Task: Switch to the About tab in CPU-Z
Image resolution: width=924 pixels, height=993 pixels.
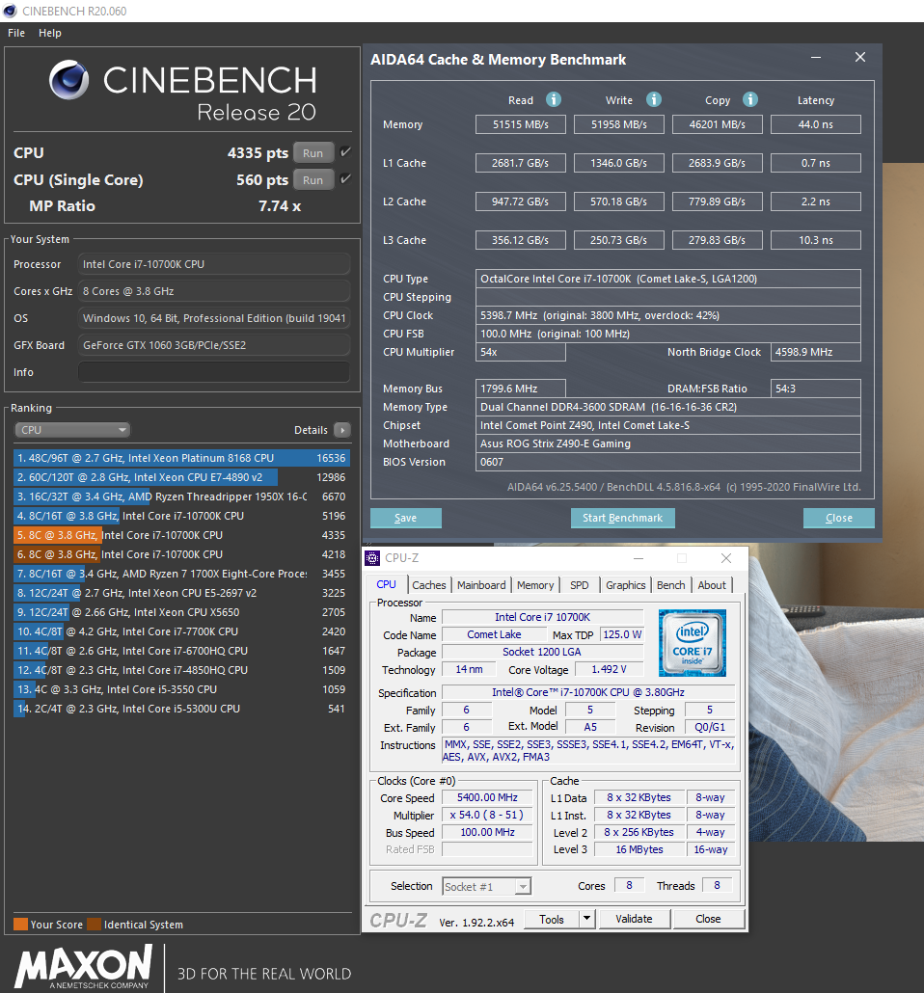Action: click(x=712, y=585)
